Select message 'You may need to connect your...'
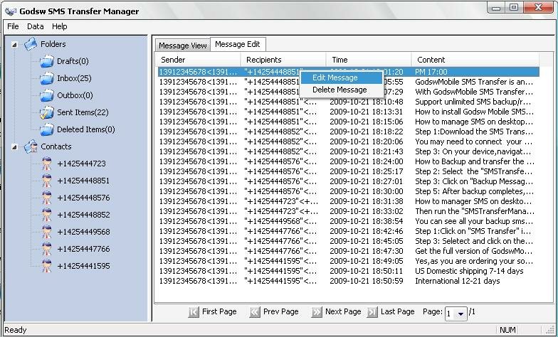558x337 pixels. pos(349,141)
